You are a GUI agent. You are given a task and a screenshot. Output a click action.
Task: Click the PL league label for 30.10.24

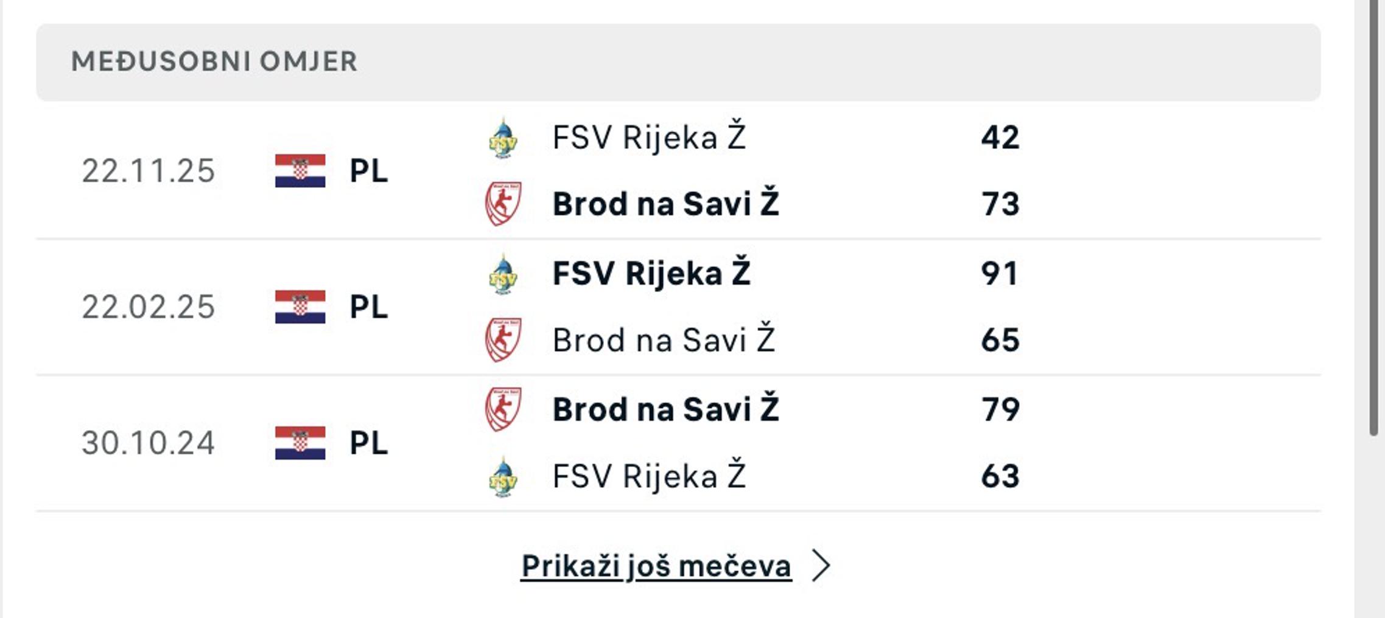tap(368, 443)
